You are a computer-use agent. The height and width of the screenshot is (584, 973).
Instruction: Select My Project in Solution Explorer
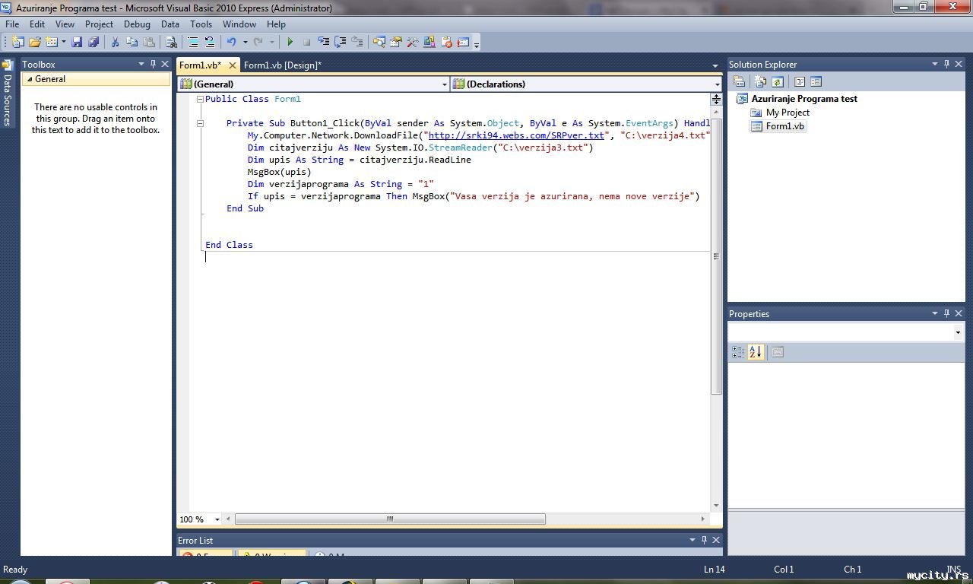pyautogui.click(x=787, y=113)
